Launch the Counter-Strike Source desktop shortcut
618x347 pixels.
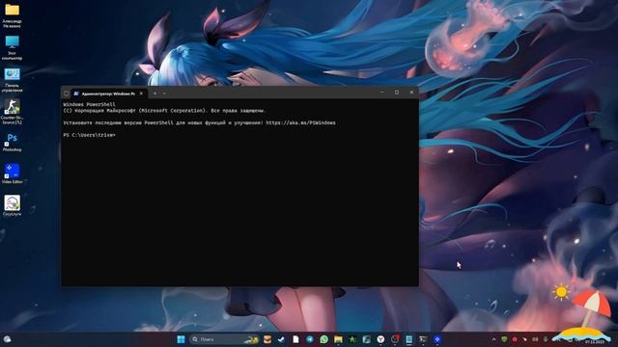pyautogui.click(x=13, y=112)
